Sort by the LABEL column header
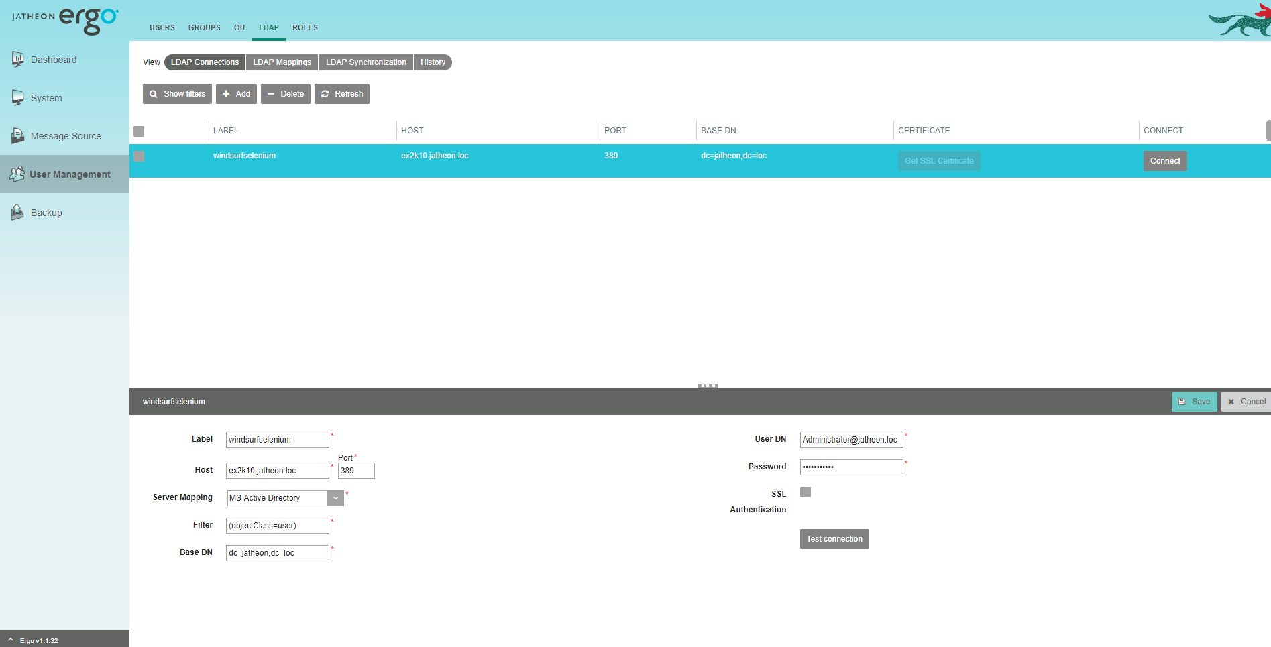 [x=225, y=131]
